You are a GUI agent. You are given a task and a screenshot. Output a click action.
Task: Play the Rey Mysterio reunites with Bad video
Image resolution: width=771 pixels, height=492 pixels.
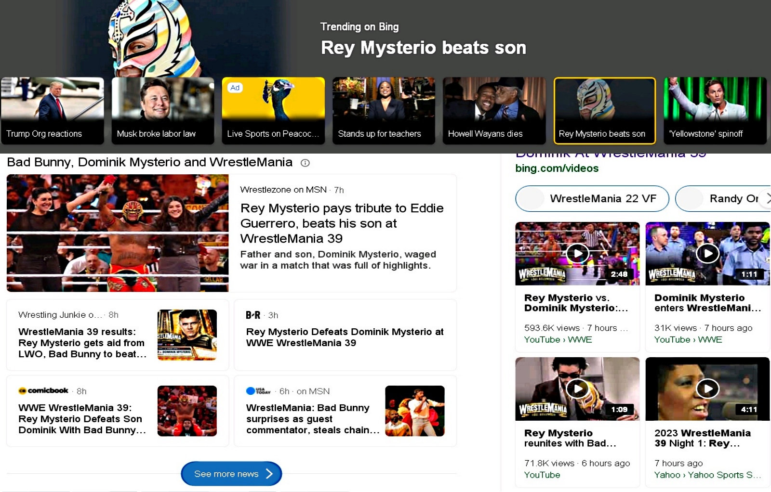[577, 388]
